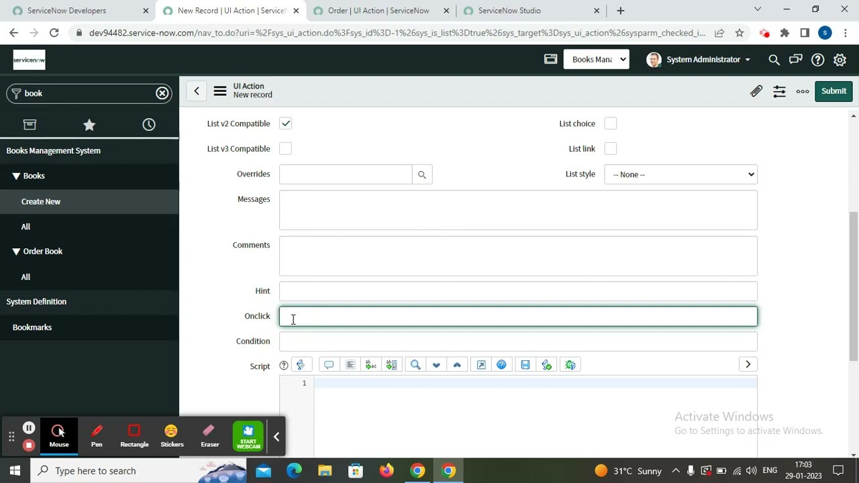
Task: Click the syntax check icon
Action: coord(546,365)
